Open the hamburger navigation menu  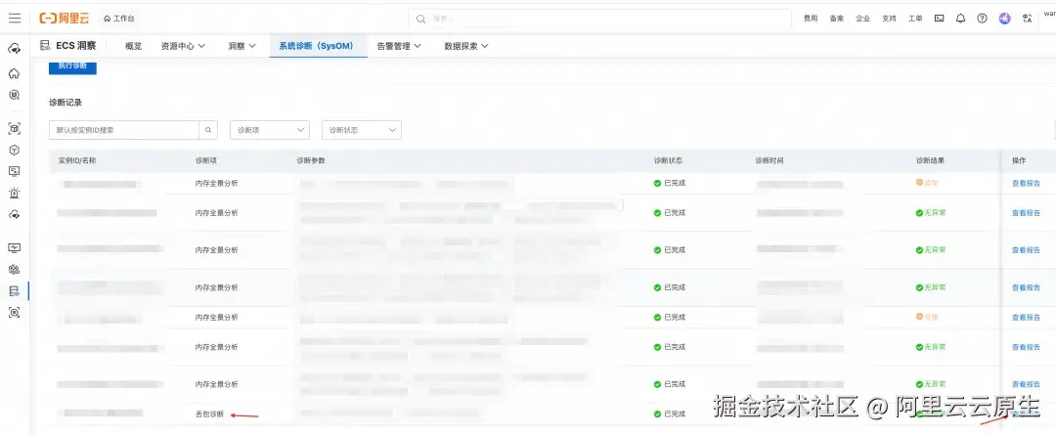point(14,19)
